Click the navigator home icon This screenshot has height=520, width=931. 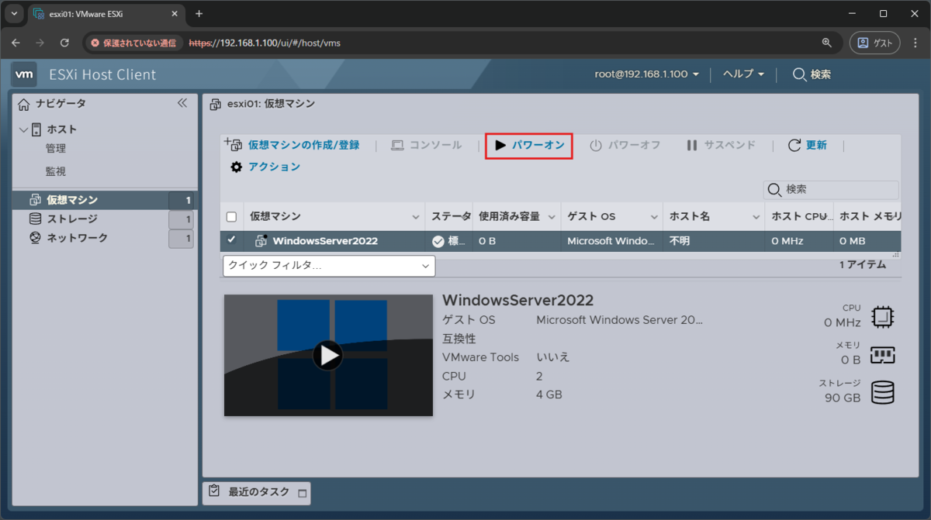tap(24, 103)
